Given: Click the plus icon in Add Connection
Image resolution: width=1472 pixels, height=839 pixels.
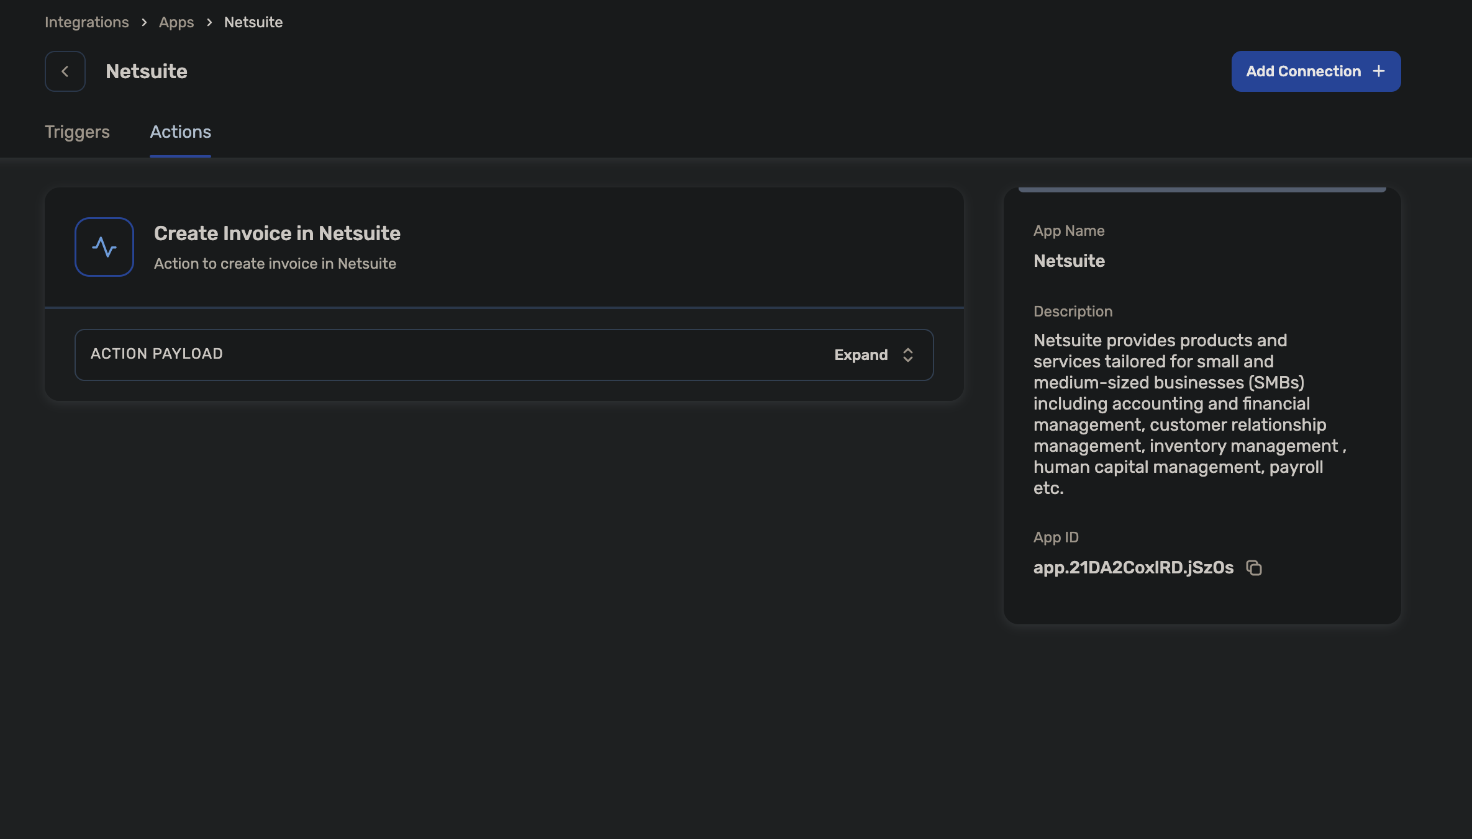Looking at the screenshot, I should [x=1379, y=71].
